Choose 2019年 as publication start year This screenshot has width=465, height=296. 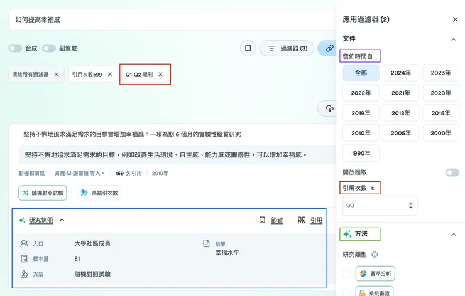pyautogui.click(x=361, y=113)
